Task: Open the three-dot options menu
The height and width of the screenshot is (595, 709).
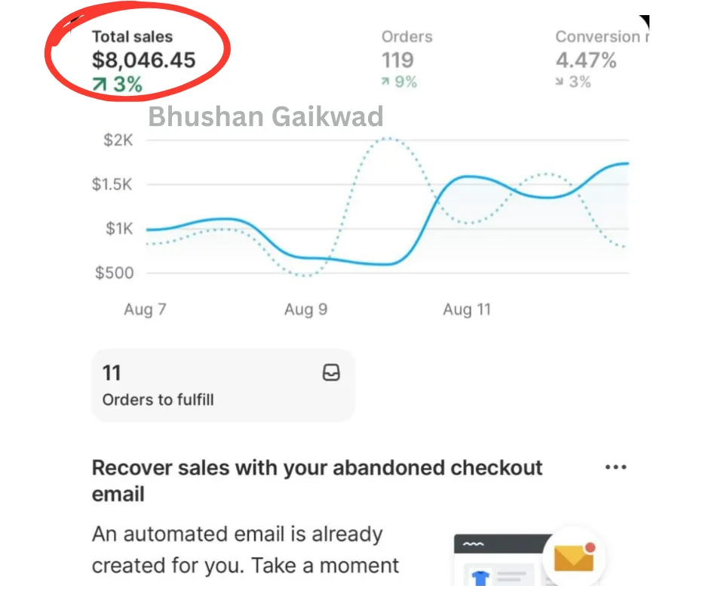Action: pyautogui.click(x=616, y=467)
